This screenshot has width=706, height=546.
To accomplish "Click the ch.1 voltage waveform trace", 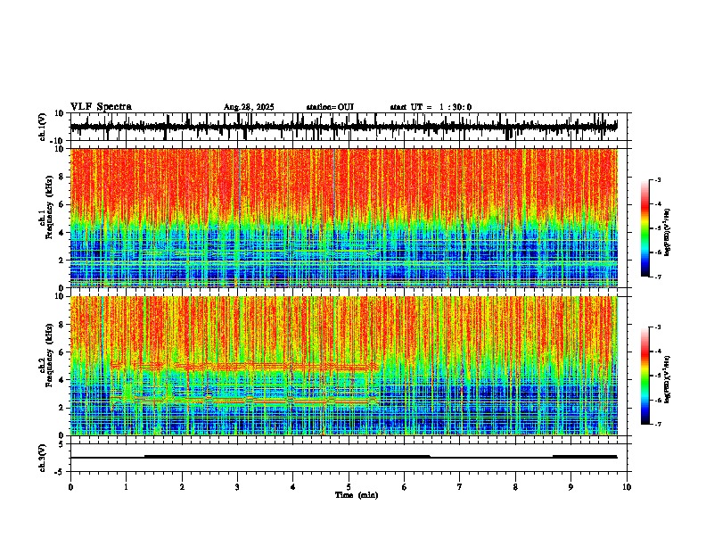I will tap(343, 127).
